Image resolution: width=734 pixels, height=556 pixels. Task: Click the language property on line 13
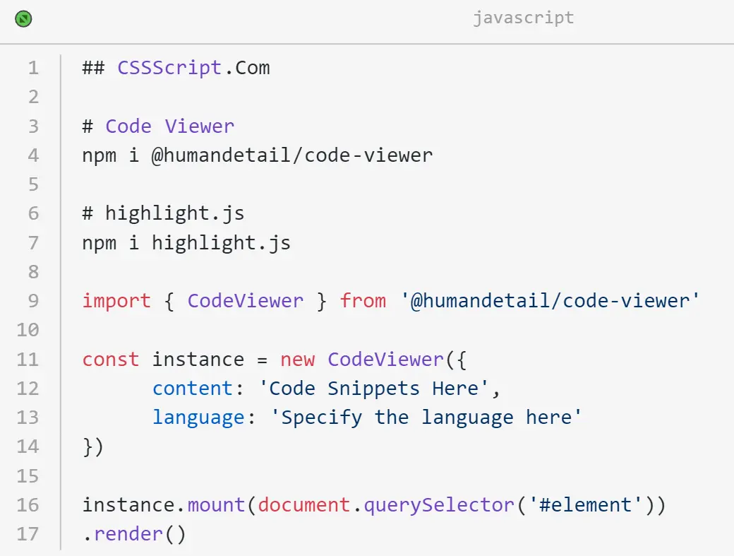(x=198, y=418)
